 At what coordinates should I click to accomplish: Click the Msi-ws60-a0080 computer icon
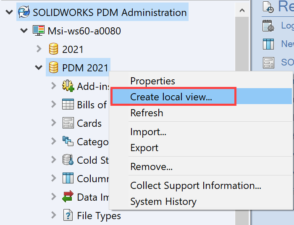tap(39, 31)
